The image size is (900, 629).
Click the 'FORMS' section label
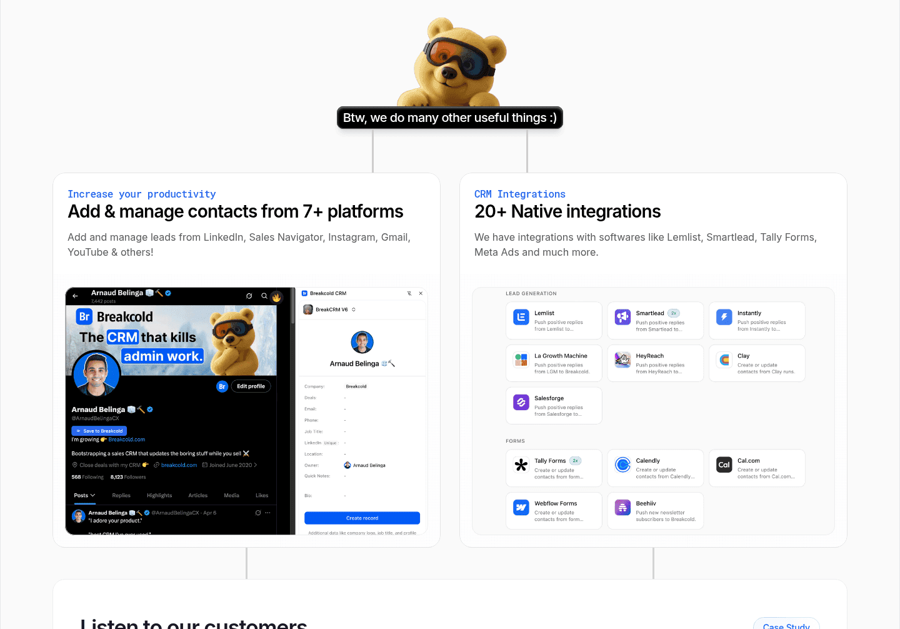[516, 441]
